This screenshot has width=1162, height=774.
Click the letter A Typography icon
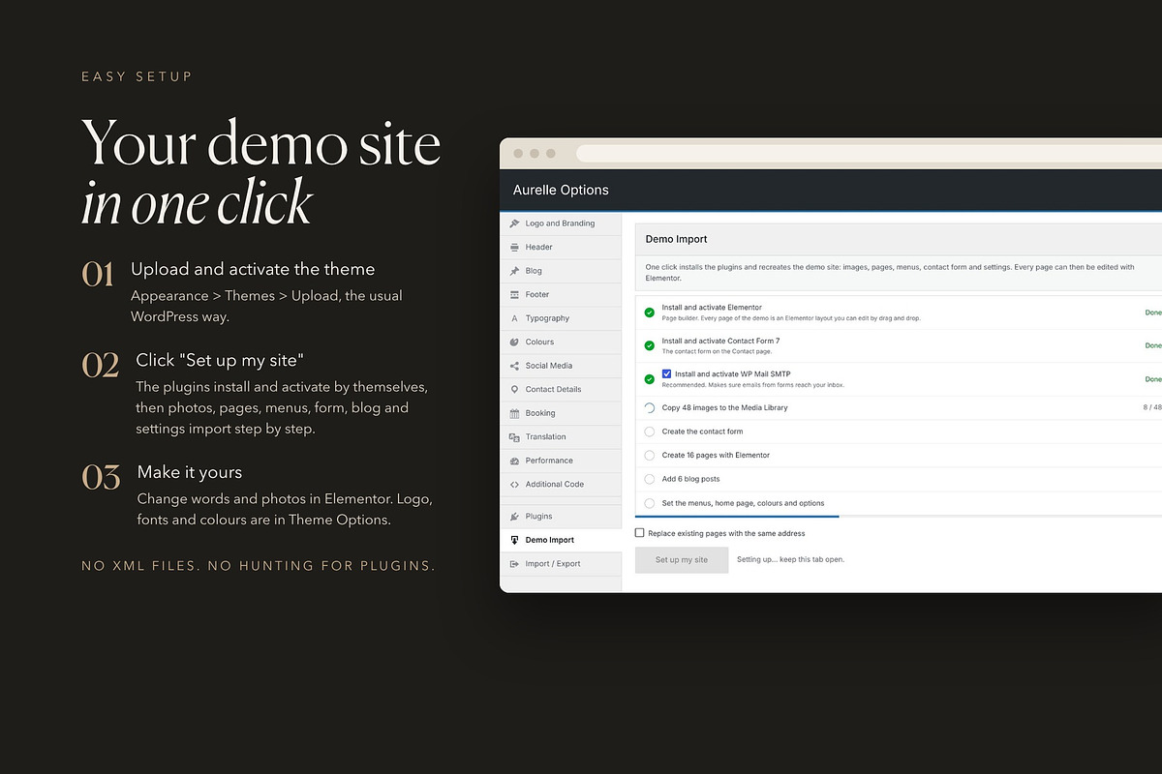pos(514,318)
